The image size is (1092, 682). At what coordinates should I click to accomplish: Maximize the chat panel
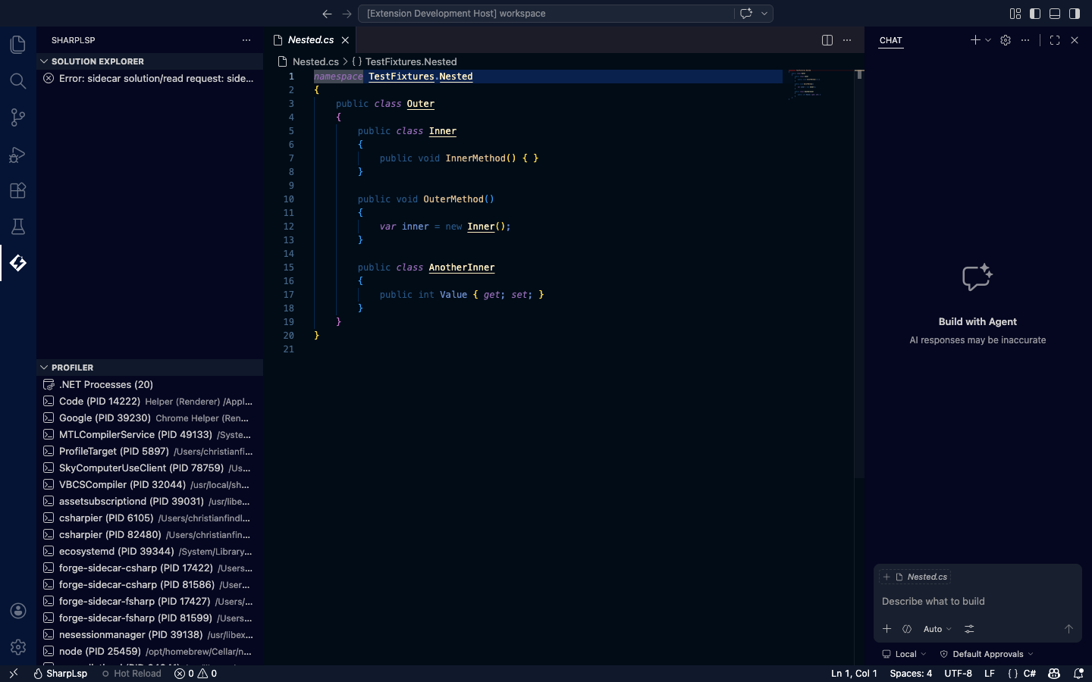[x=1055, y=40]
